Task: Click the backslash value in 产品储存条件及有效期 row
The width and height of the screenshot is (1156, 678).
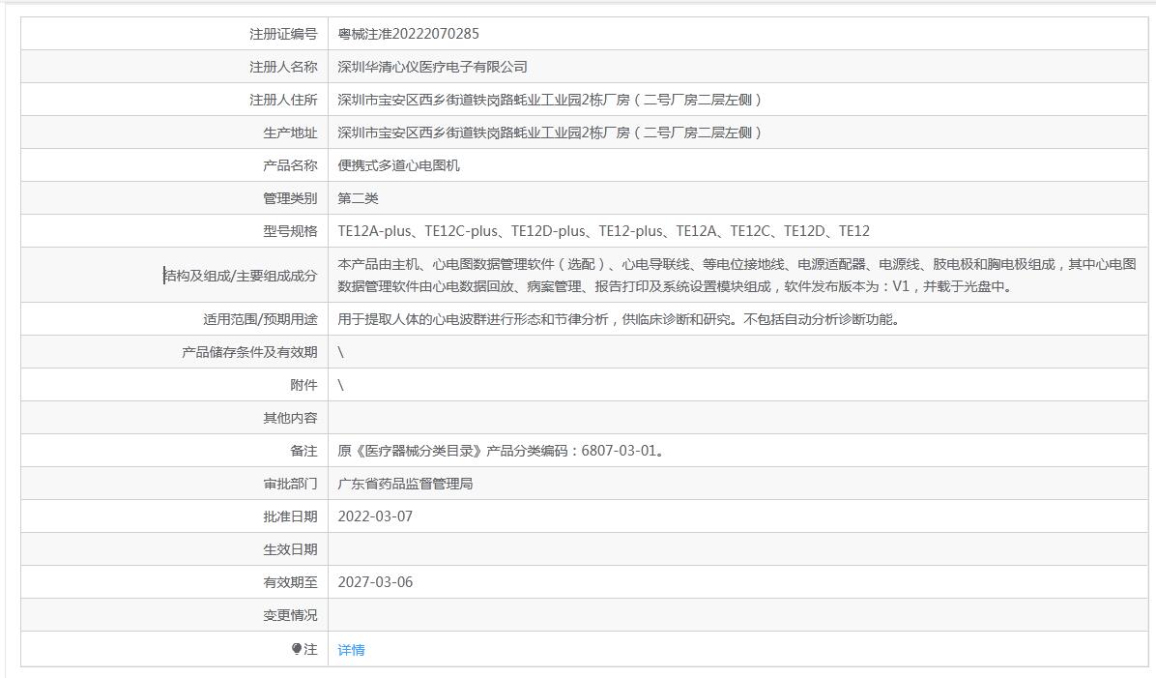Action: 340,352
